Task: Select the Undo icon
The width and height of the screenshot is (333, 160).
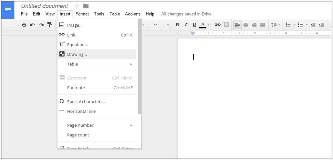Action: (x=32, y=25)
